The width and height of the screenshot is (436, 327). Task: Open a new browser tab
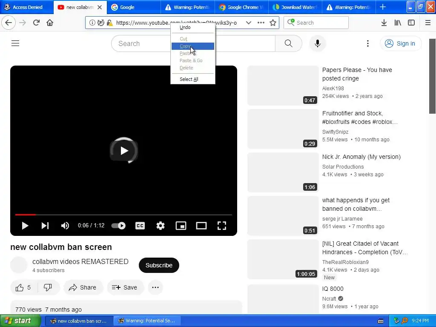point(383,7)
